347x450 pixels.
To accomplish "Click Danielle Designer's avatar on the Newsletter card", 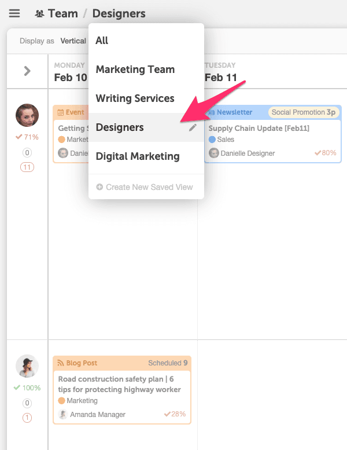I will [x=214, y=153].
